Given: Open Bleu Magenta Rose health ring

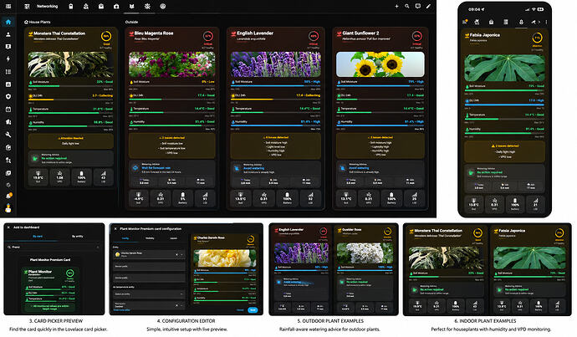Looking at the screenshot, I should (208, 36).
